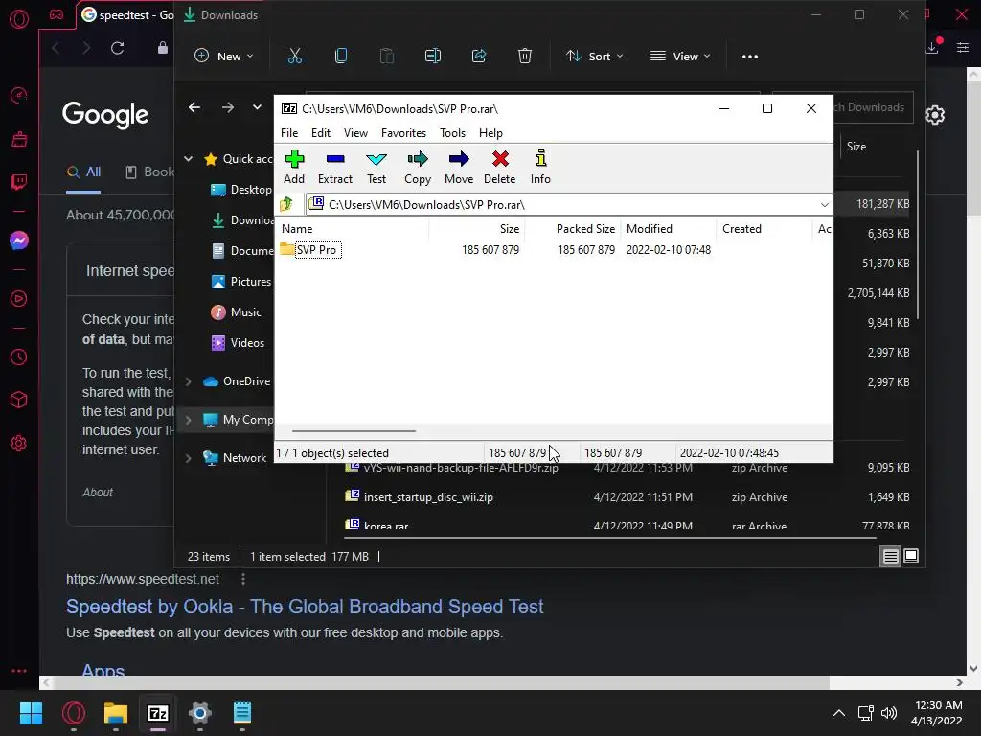
Task: Show hidden system tray icons
Action: click(839, 713)
